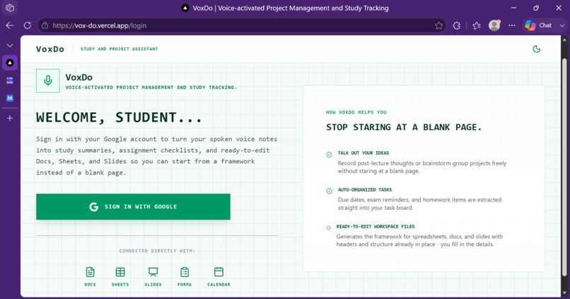
Task: Click the green microphone logo icon
Action: tap(48, 81)
